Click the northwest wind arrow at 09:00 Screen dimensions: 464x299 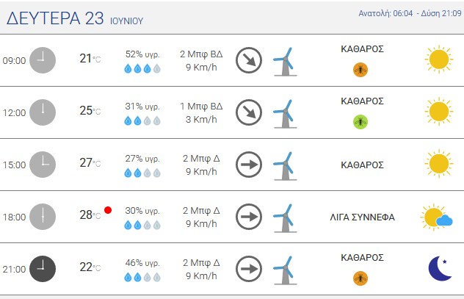(249, 60)
